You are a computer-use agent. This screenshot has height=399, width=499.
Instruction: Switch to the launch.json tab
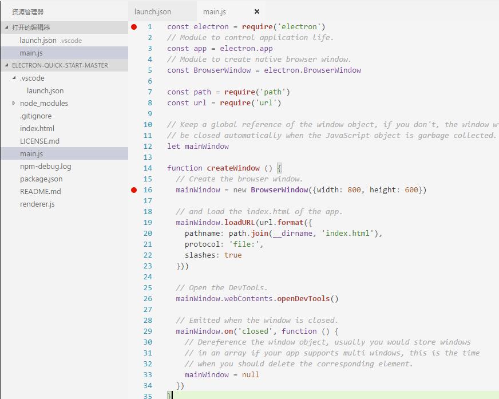point(153,11)
